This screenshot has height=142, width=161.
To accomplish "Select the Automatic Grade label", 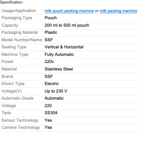I will point(17,98).
